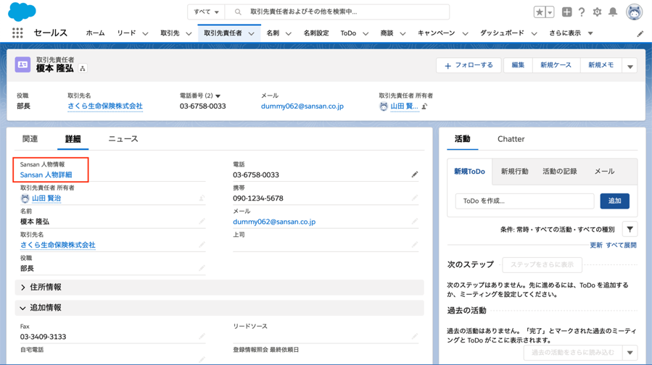
Task: Open the さらに表示 navigation menu
Action: tap(571, 33)
